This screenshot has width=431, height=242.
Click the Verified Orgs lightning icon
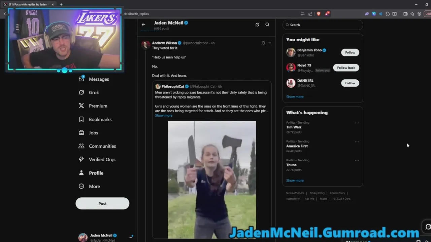[81, 159]
